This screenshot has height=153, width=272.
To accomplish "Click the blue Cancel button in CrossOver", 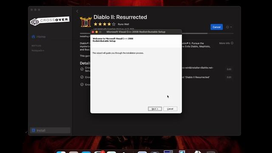I will pos(216,27).
